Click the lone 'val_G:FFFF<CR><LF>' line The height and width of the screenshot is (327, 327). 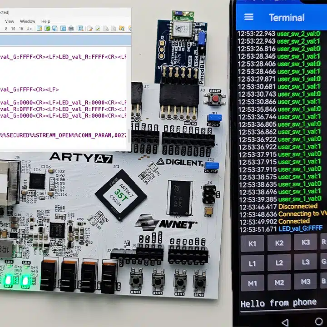point(30,89)
